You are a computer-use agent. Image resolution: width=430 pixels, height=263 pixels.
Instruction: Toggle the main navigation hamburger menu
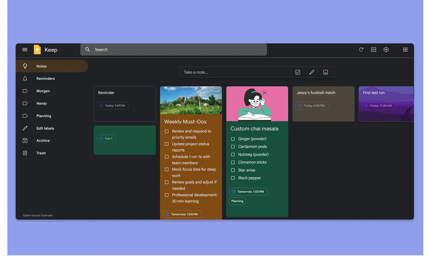pyautogui.click(x=25, y=49)
